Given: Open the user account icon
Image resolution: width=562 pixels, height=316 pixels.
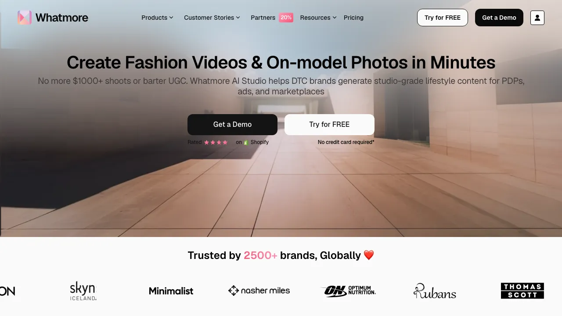Looking at the screenshot, I should 537,18.
